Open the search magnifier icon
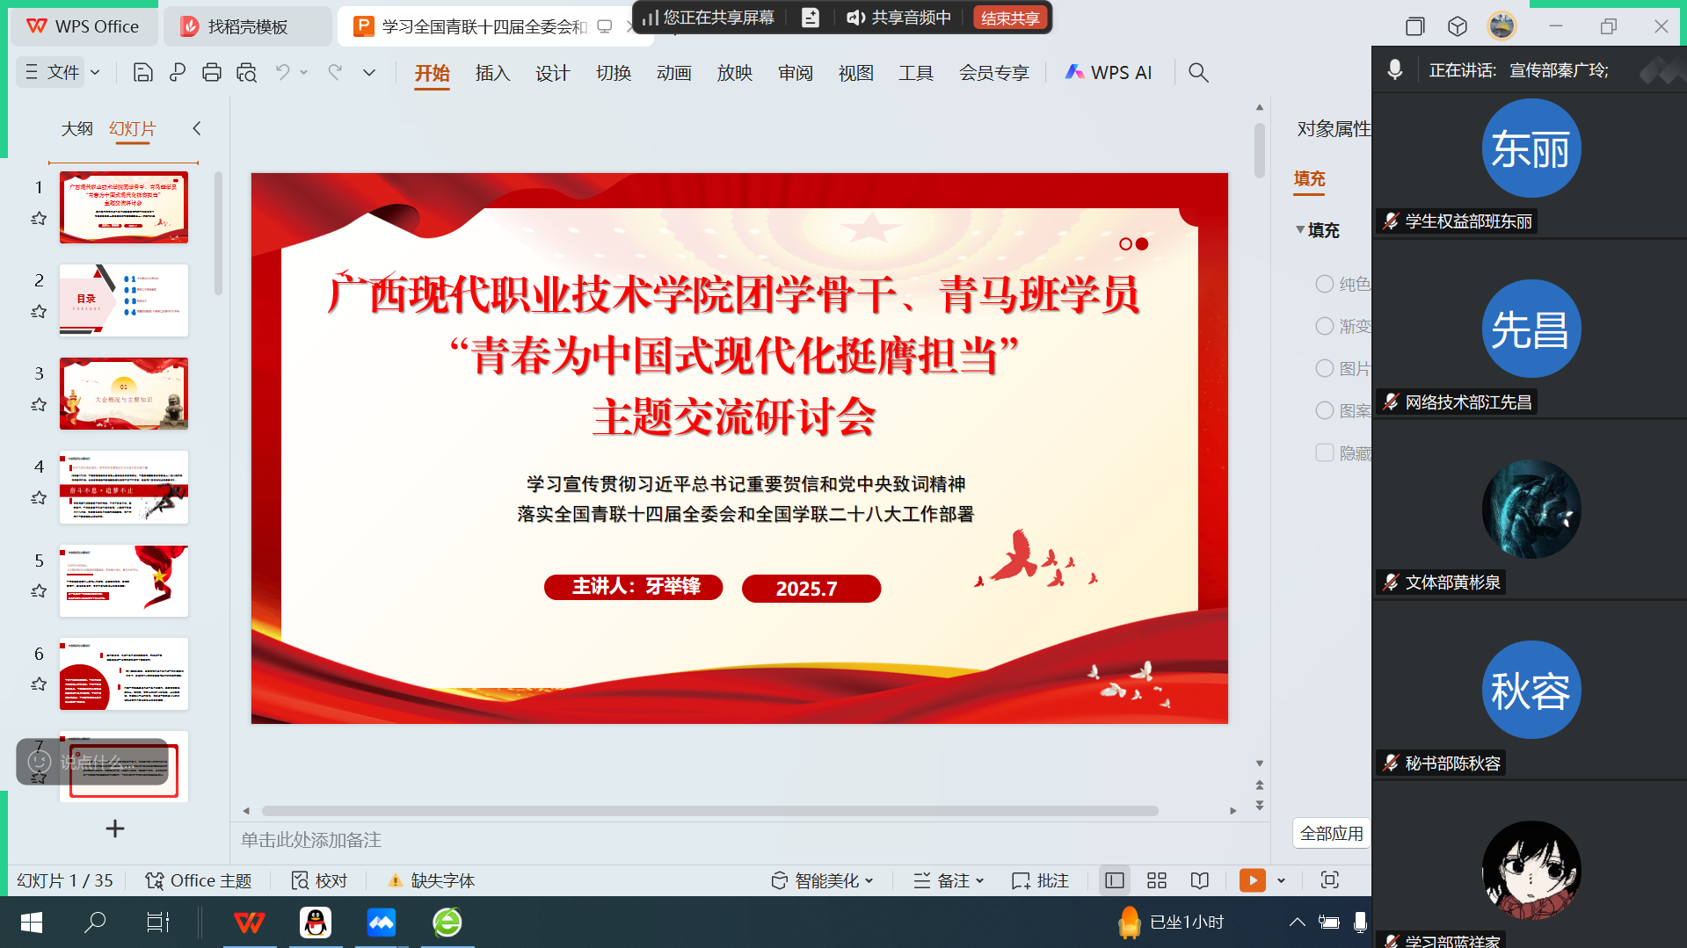 tap(1197, 72)
